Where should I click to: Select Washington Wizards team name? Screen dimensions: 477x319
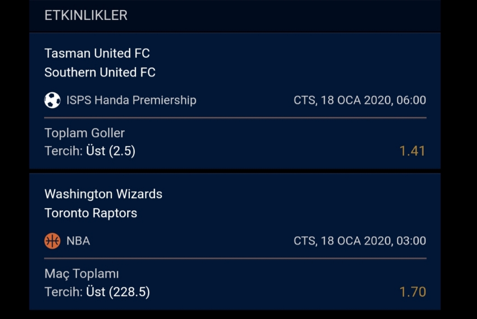pyautogui.click(x=103, y=194)
